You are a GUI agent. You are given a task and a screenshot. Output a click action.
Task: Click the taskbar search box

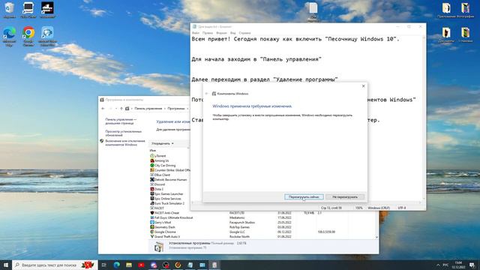pos(55,265)
